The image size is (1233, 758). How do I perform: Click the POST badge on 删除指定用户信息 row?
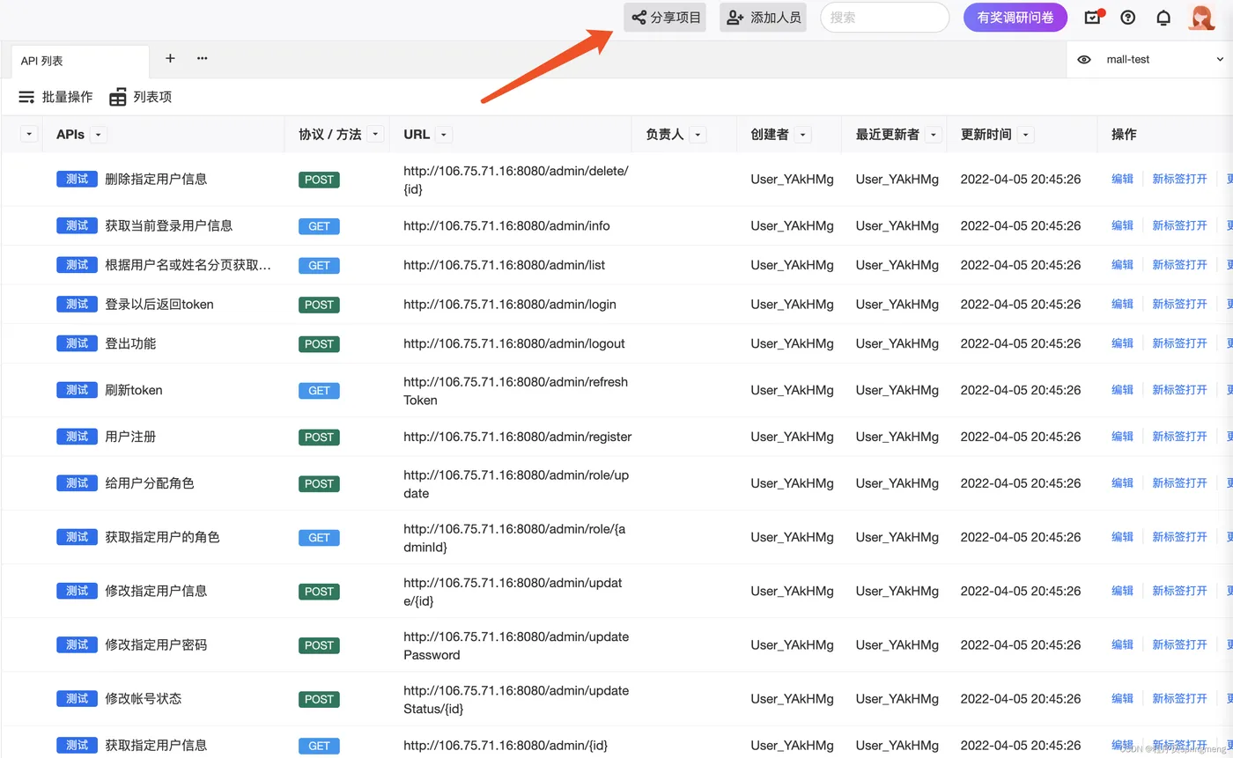pyautogui.click(x=319, y=180)
